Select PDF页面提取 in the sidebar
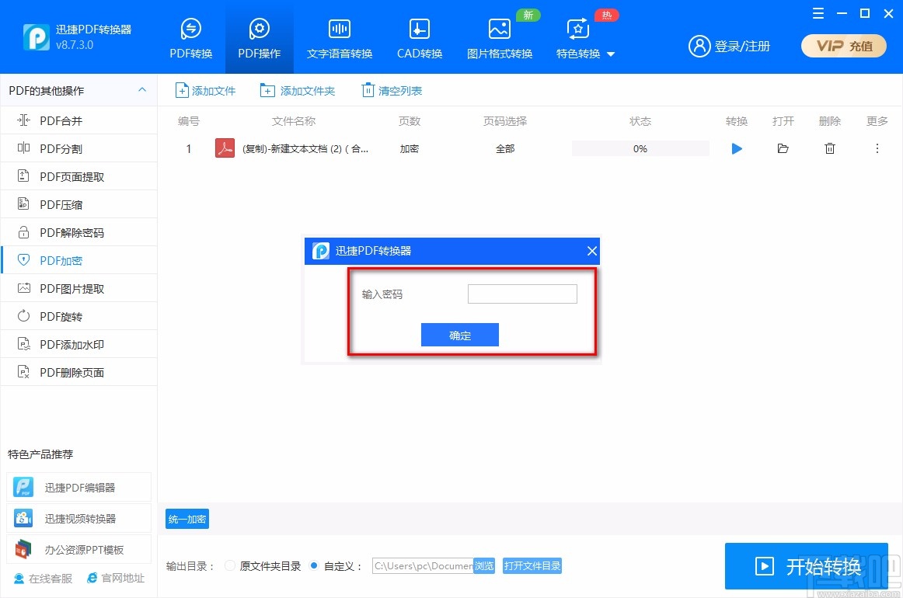Viewport: 903px width, 598px height. point(79,177)
